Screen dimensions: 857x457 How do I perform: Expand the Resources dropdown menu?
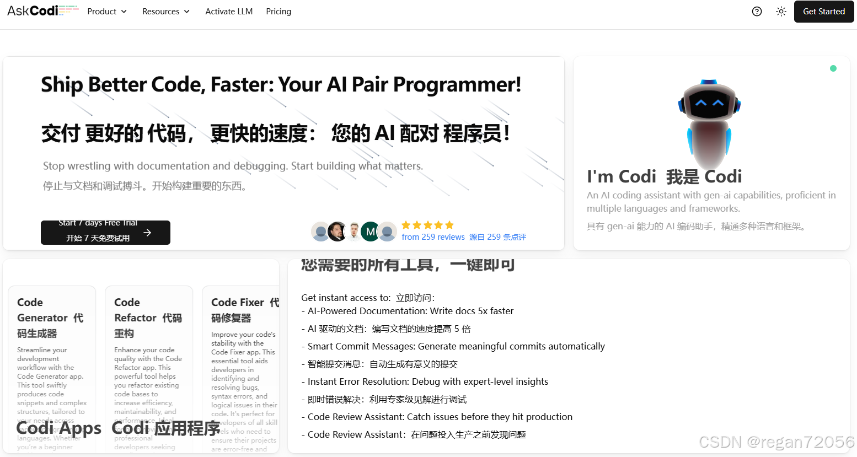(166, 12)
